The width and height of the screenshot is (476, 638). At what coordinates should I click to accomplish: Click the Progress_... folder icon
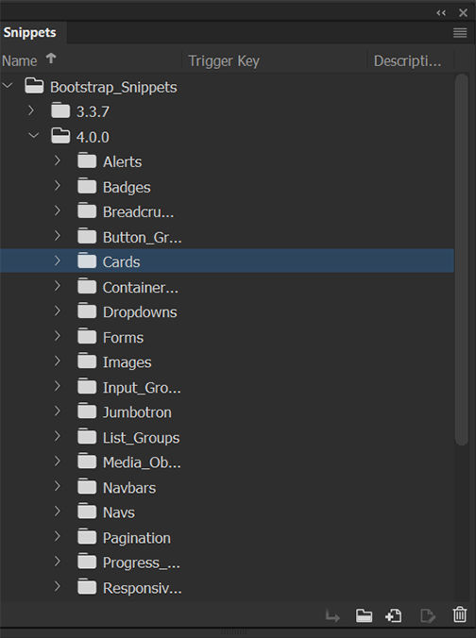point(87,562)
